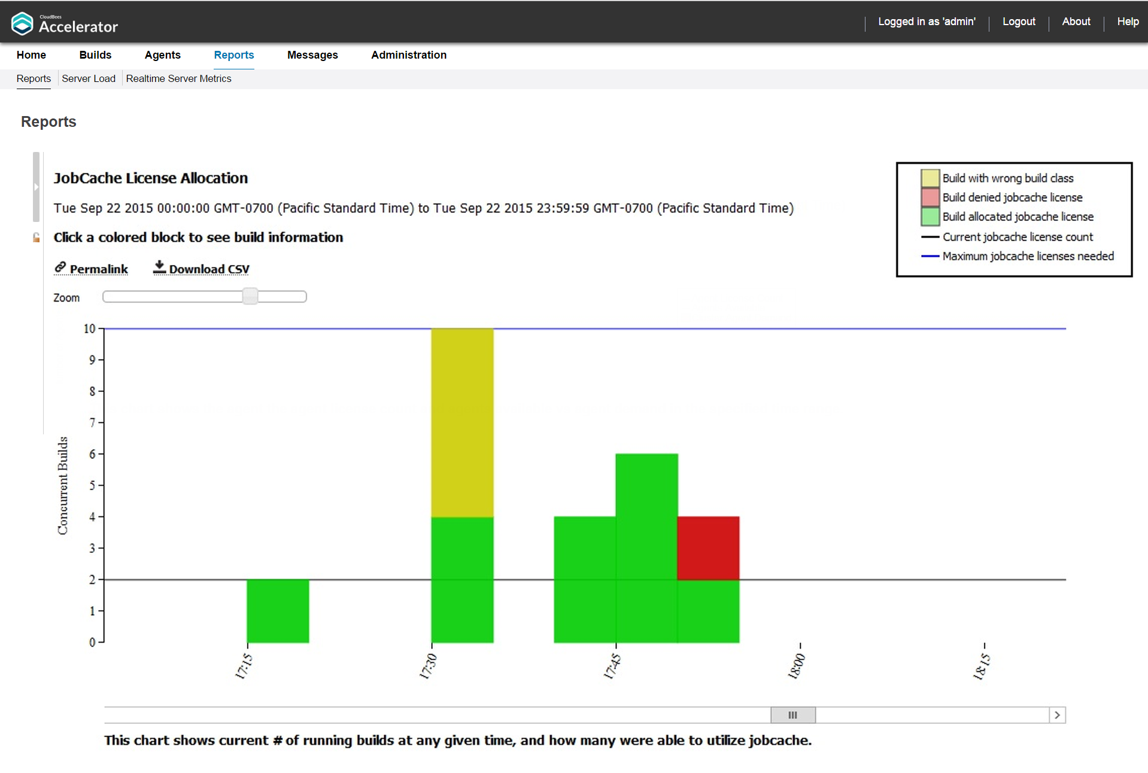The height and width of the screenshot is (773, 1148).
Task: Click the chart horizontal scrollbar thumb
Action: pos(792,715)
